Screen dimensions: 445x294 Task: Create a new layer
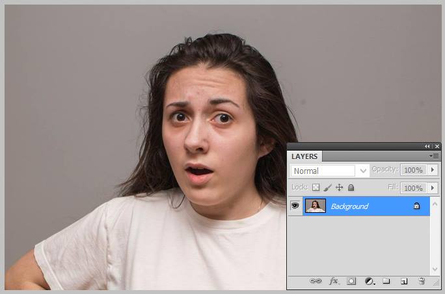[x=403, y=281]
